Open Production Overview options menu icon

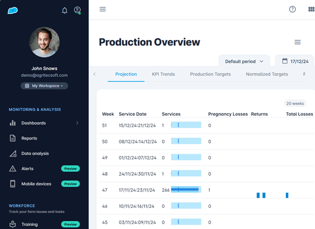pos(298,42)
